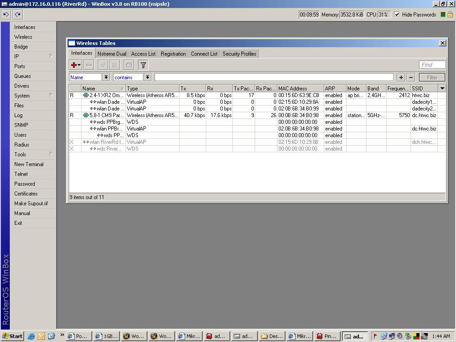Viewport: 456px width, 342px height.
Task: Click the Filter button
Action: 432,77
